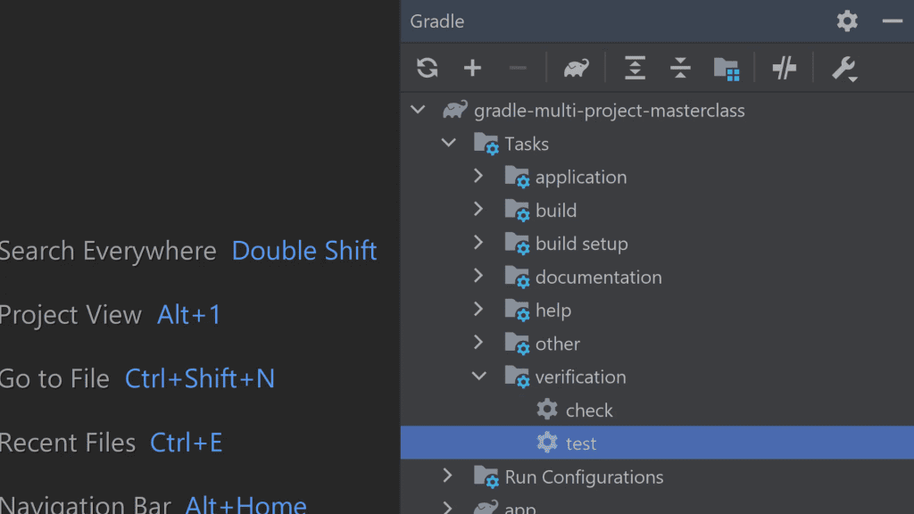The width and height of the screenshot is (914, 514).
Task: Expand the build setup task group
Action: point(478,243)
